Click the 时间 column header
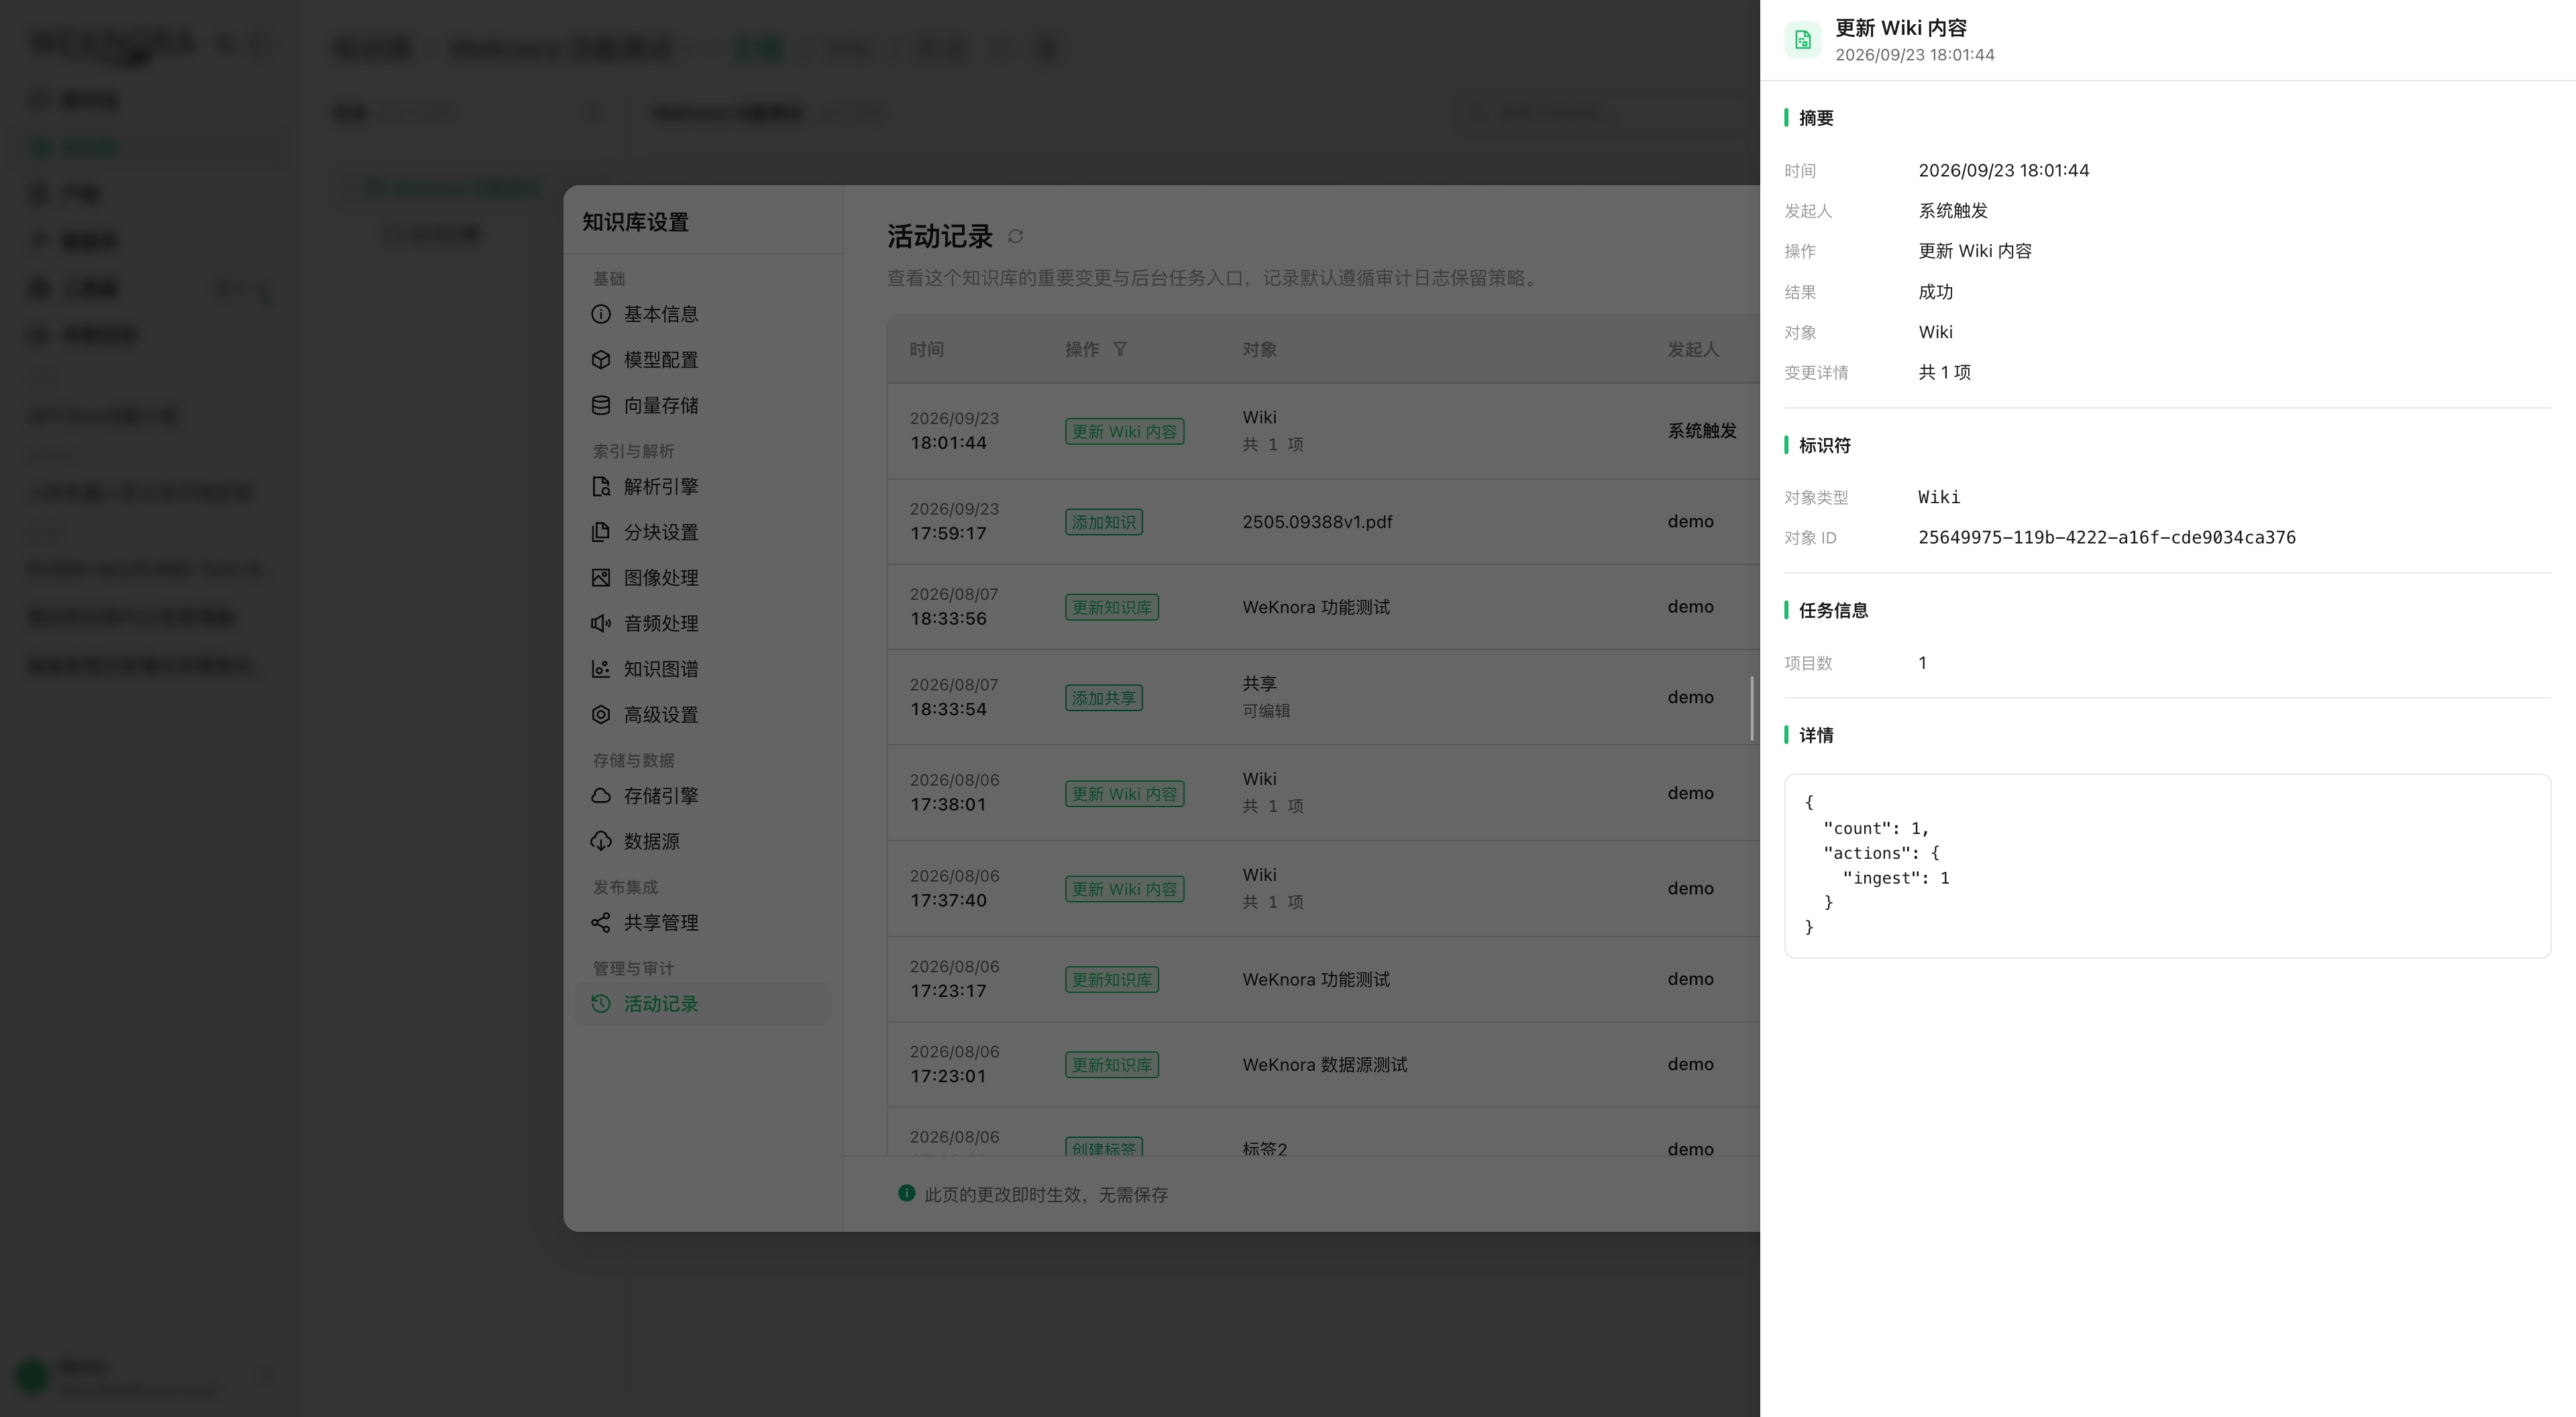Image resolution: width=2576 pixels, height=1417 pixels. coord(926,349)
